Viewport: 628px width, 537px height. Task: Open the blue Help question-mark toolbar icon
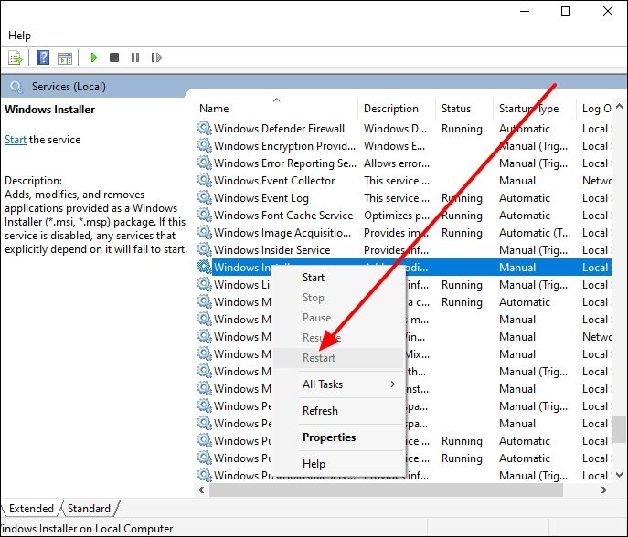pyautogui.click(x=43, y=58)
